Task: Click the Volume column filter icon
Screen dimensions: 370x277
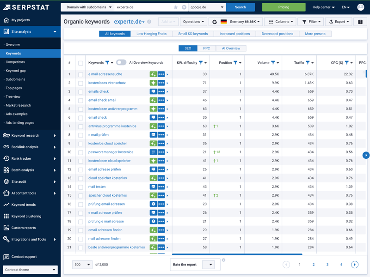Action: click(x=273, y=63)
